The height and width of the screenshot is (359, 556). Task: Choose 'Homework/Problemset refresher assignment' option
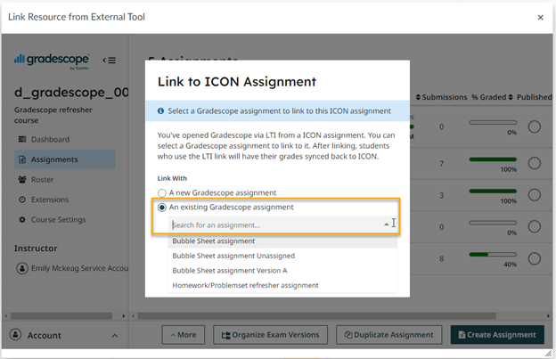coord(245,285)
